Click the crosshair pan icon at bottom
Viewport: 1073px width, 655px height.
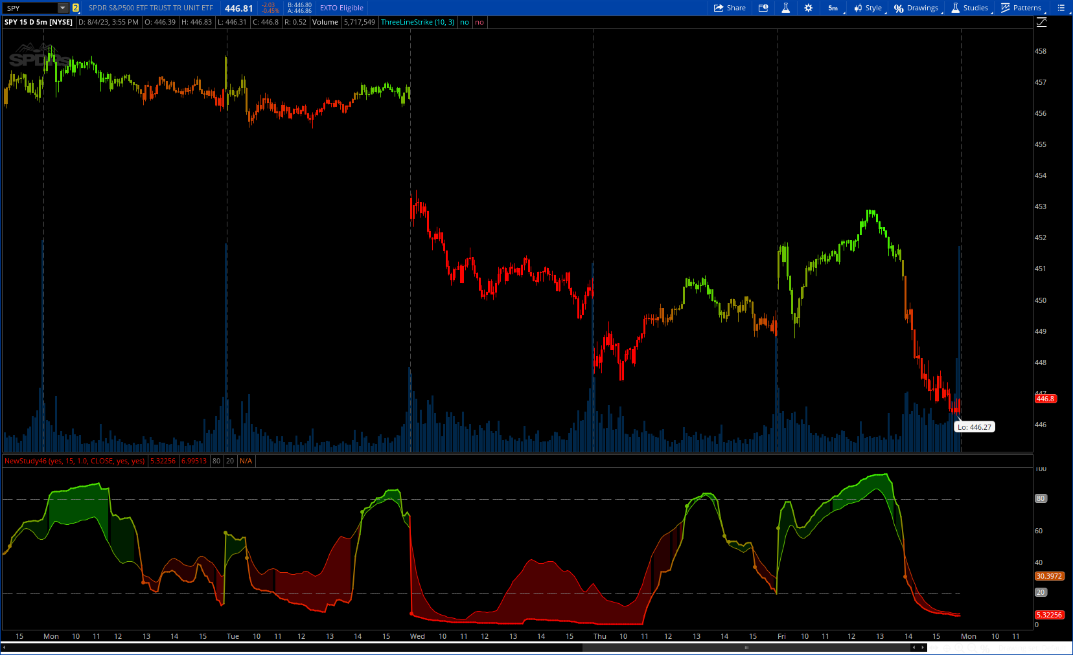click(x=947, y=648)
